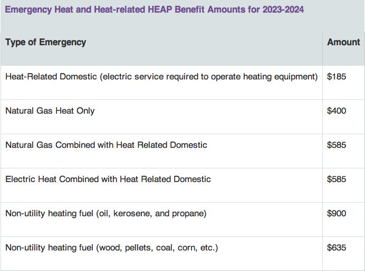The width and height of the screenshot is (365, 271).
Task: Click the $635 amount cell
Action: tap(337, 247)
